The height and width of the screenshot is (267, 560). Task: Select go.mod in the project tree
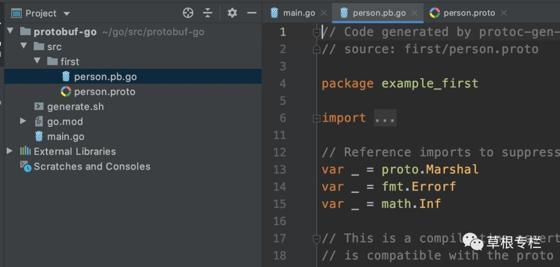(65, 122)
